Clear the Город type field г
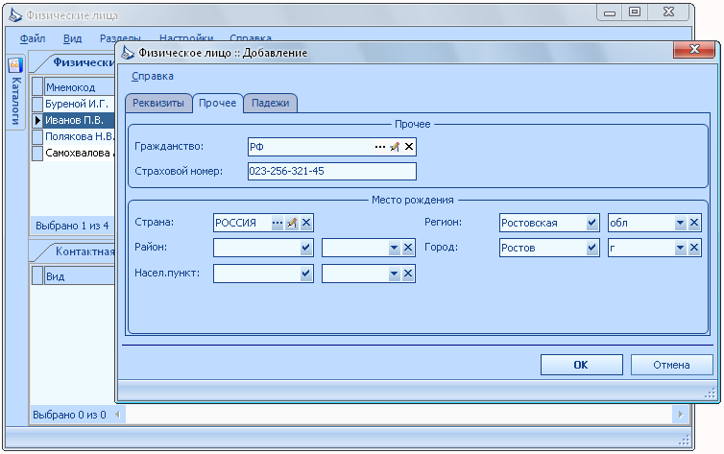 coord(694,248)
